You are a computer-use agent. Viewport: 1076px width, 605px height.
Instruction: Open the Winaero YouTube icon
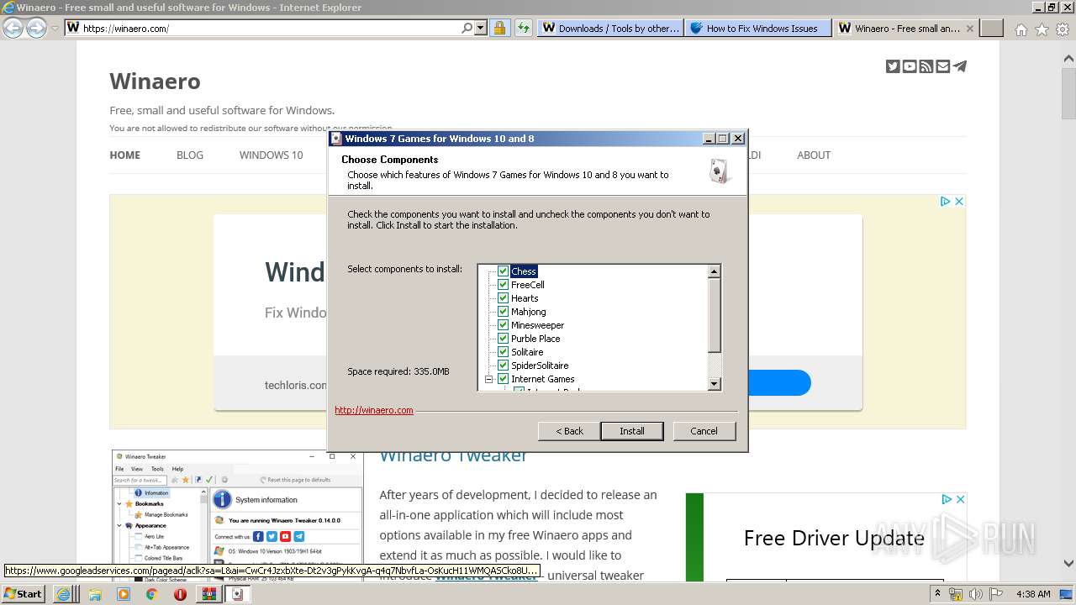910,66
